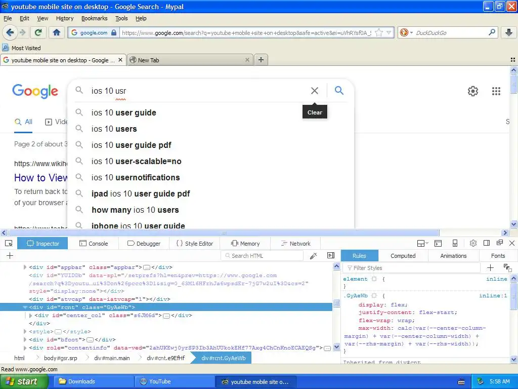The width and height of the screenshot is (518, 389).
Task: Switch to YouTube window in taskbar
Action: click(175, 381)
